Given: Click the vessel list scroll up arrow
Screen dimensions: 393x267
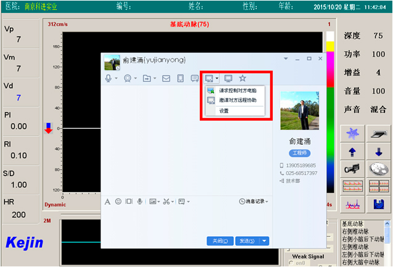Looking at the screenshot, I should (x=387, y=223).
